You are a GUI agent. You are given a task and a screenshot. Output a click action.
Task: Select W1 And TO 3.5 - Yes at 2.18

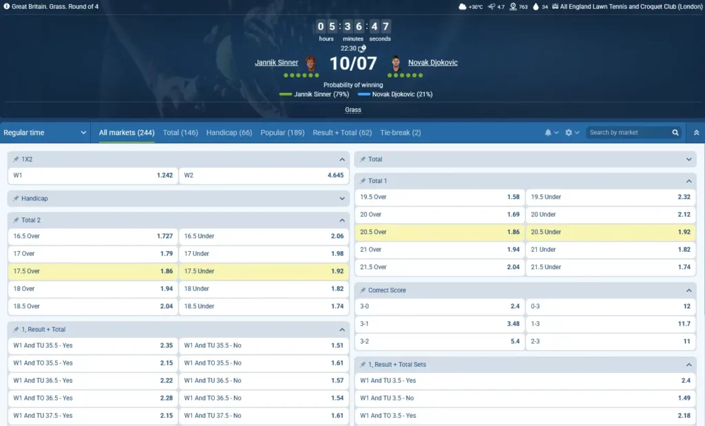click(x=525, y=415)
